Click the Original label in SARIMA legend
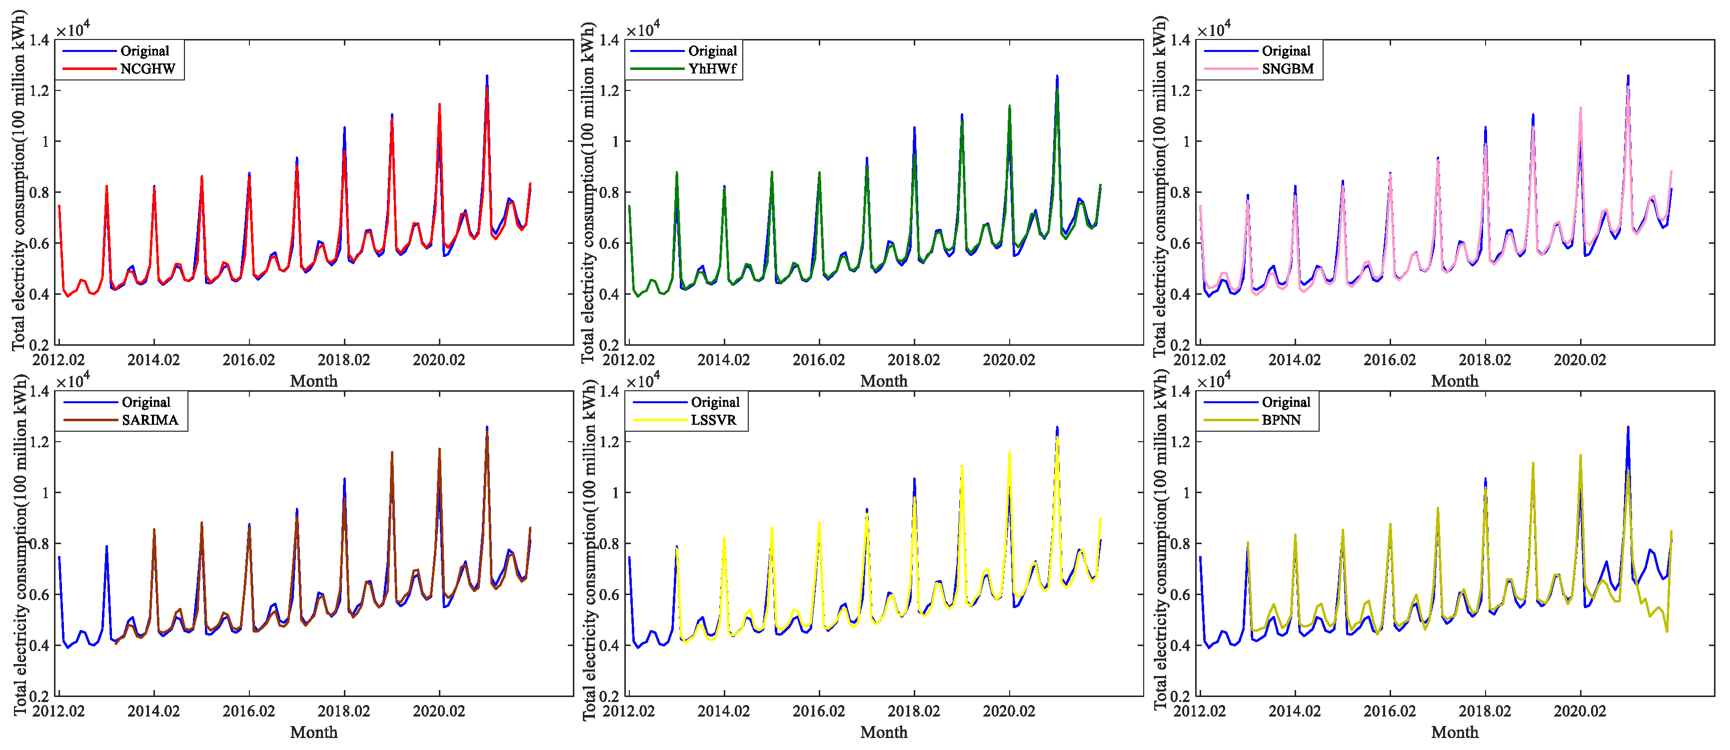 146,402
